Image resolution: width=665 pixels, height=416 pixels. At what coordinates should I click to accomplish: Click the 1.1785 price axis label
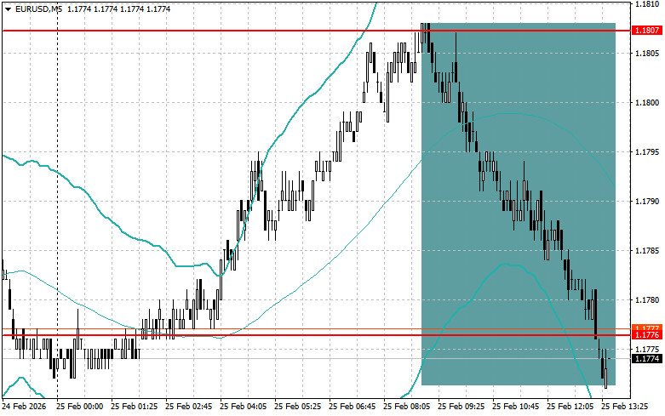point(647,251)
